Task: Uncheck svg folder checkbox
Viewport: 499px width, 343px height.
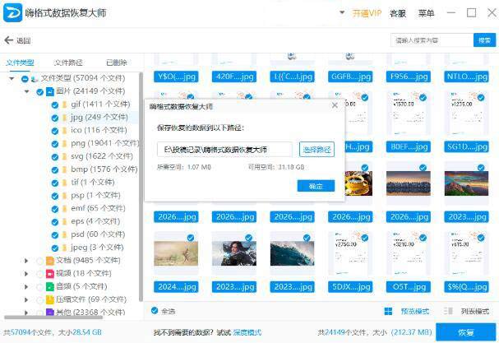Action: click(55, 157)
